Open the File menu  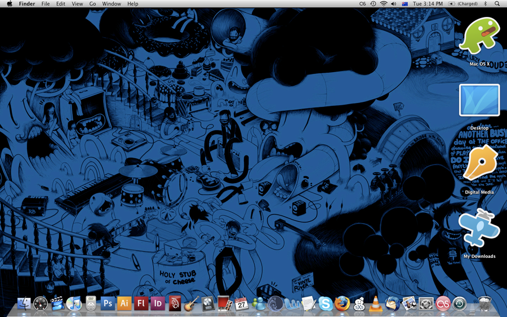[46, 3]
